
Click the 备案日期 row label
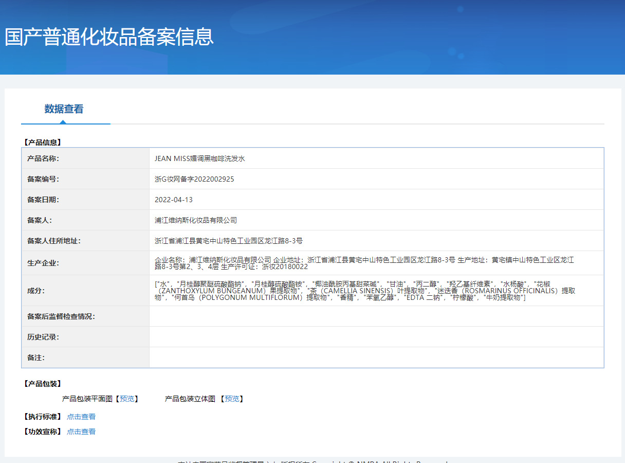coord(43,200)
